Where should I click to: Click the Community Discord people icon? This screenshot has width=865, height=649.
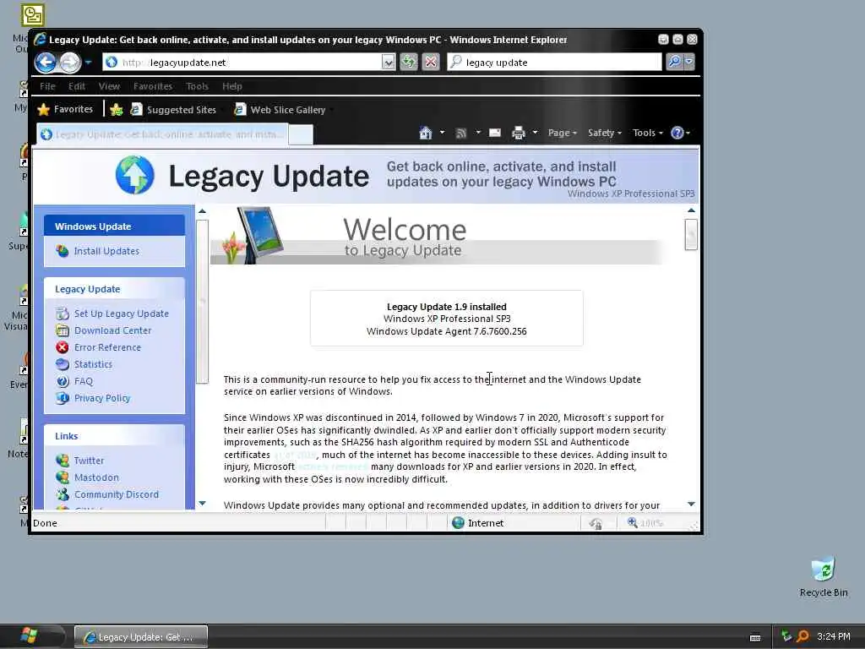(63, 494)
